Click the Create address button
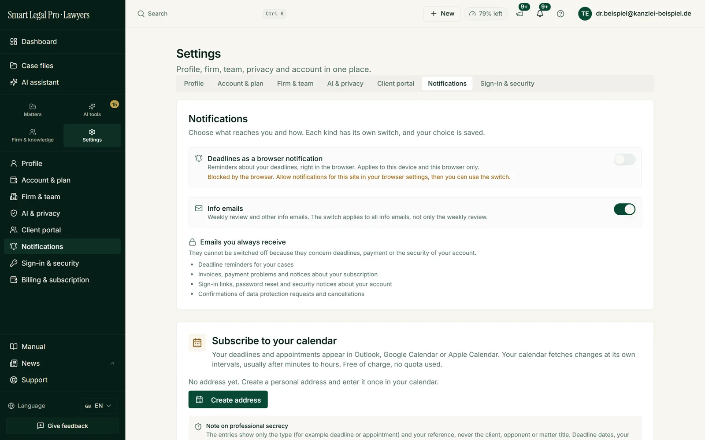705x440 pixels. [x=228, y=400]
